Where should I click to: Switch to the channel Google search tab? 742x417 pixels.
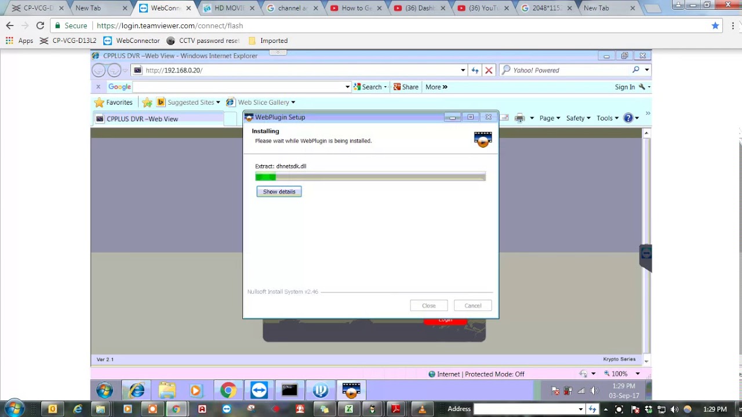point(293,8)
